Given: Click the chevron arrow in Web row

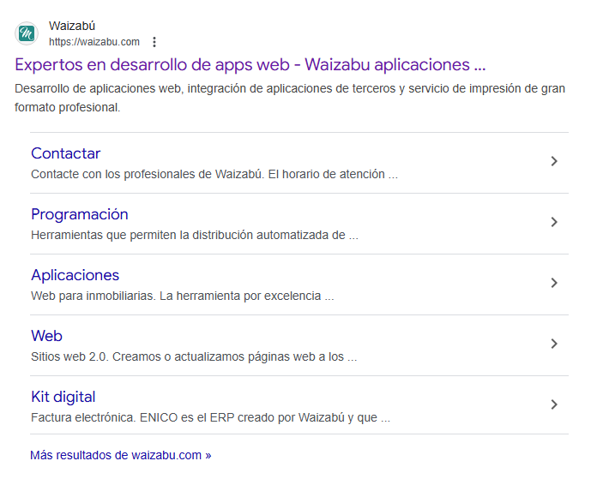Looking at the screenshot, I should pos(554,344).
